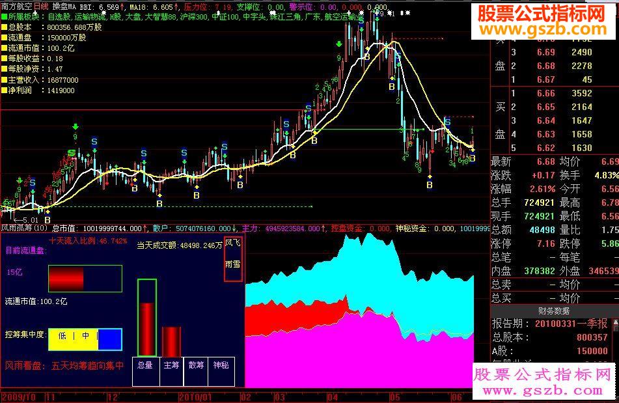Select the 支撑位 0.00 reading
Viewport: 619px width, 403px height.
(x=260, y=7)
